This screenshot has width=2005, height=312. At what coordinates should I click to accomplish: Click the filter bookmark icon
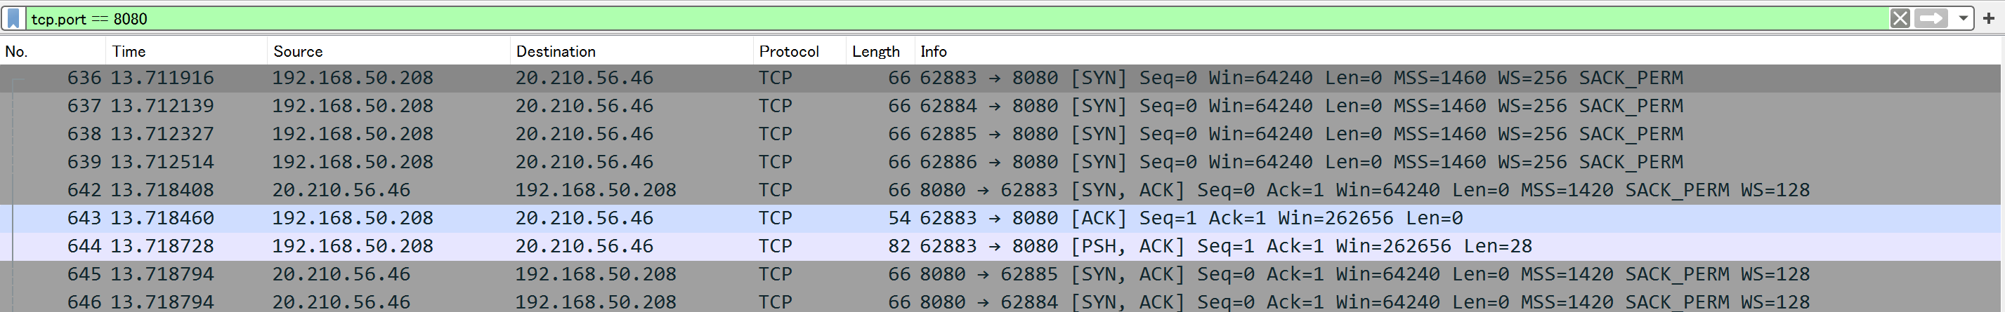tap(13, 18)
